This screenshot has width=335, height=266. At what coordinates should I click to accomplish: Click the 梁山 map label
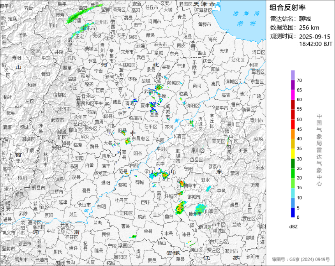149,171
